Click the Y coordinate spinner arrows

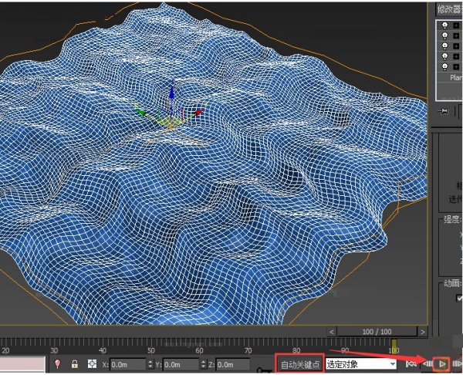coord(204,364)
